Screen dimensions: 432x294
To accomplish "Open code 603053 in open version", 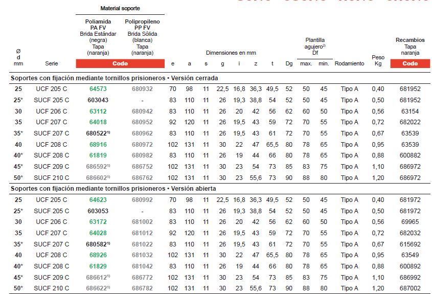I will click(x=98, y=211).
